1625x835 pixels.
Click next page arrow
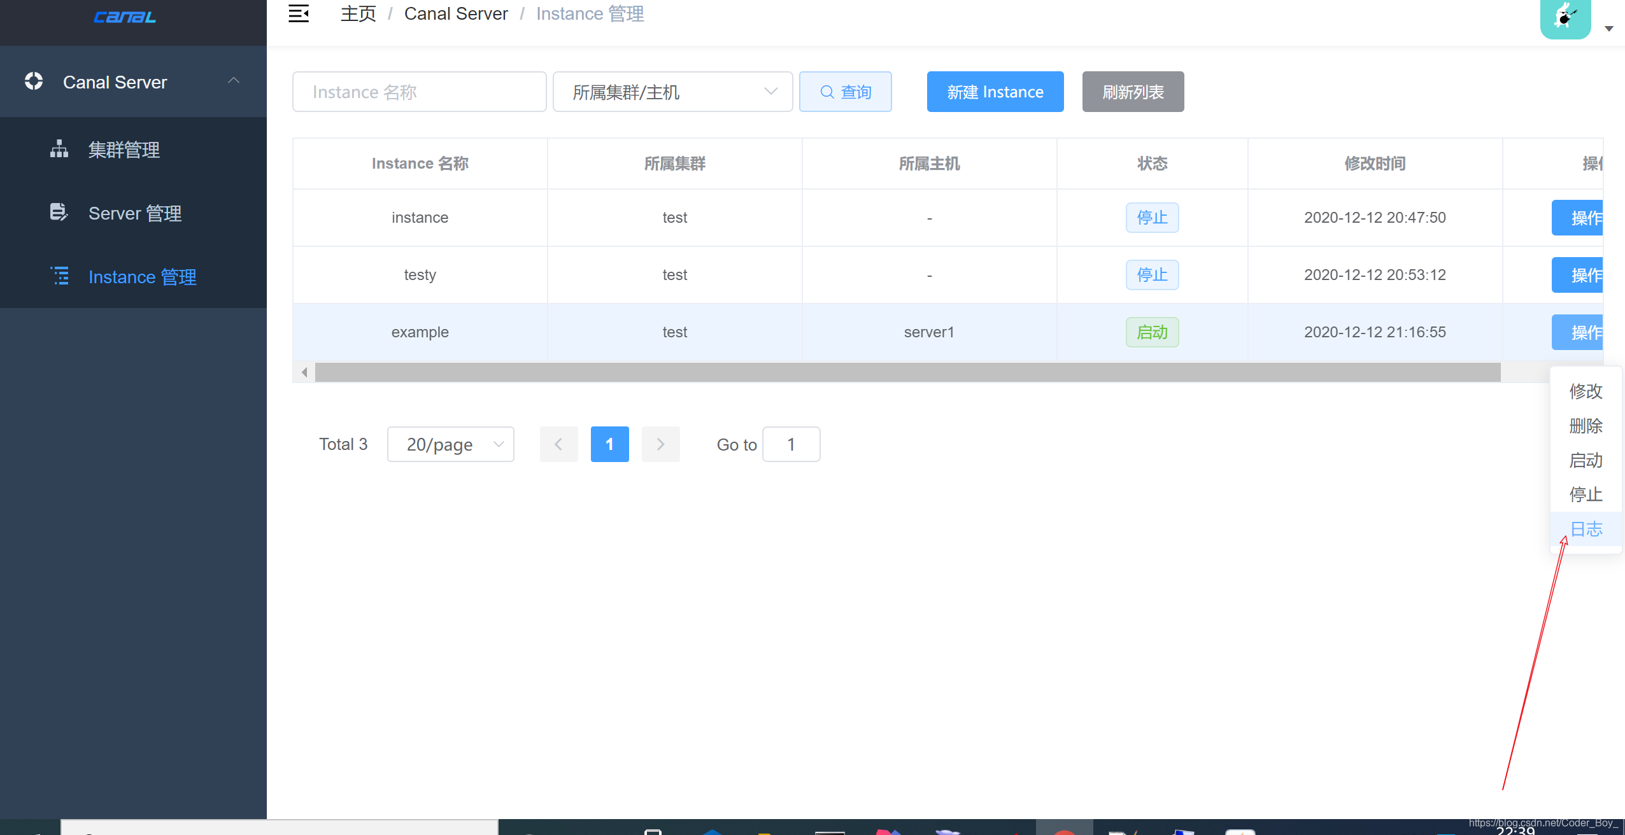coord(661,444)
